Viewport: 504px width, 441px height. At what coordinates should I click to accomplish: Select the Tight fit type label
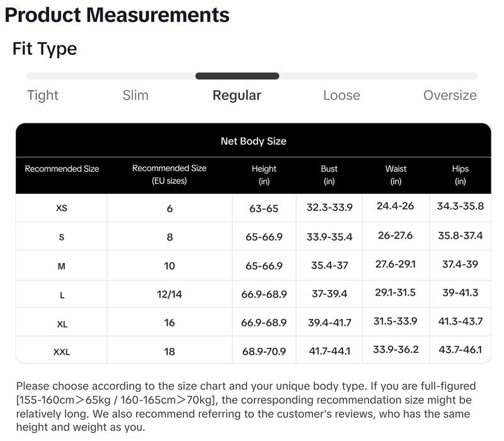click(42, 96)
